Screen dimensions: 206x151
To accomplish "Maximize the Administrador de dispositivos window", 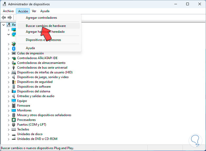I will click(188, 4).
